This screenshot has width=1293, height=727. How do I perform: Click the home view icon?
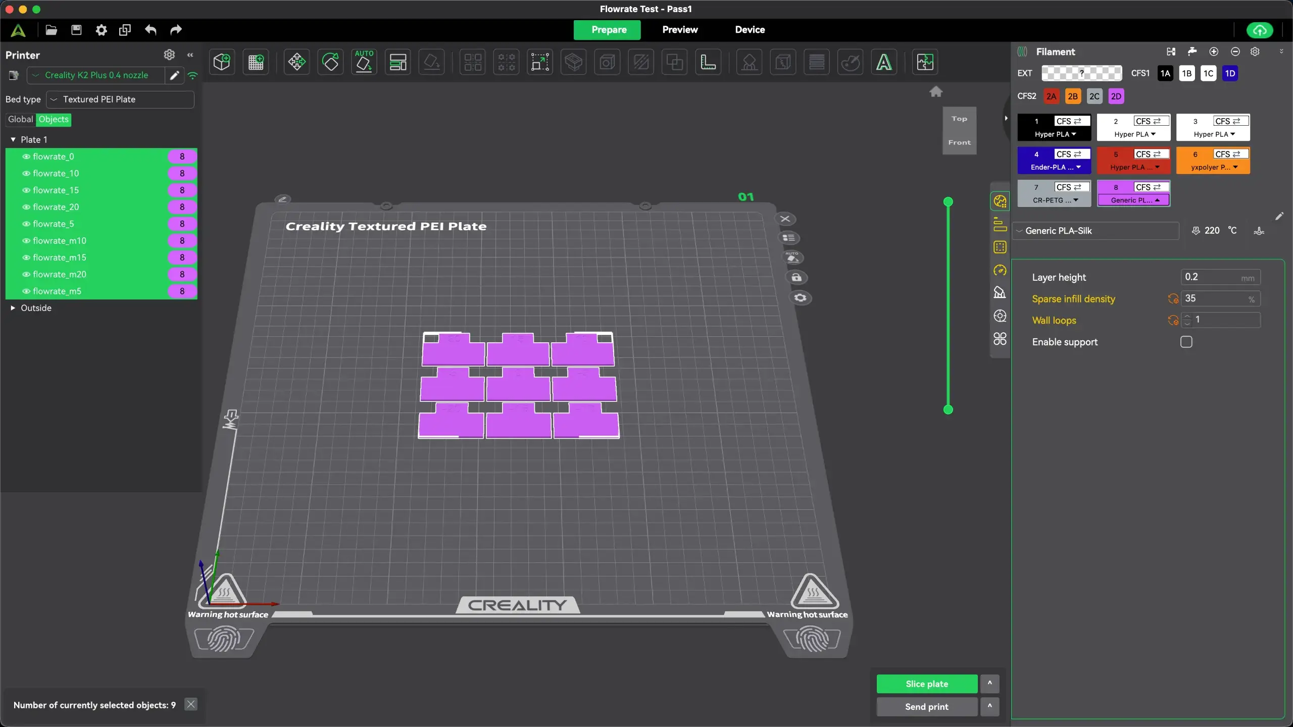coord(936,92)
